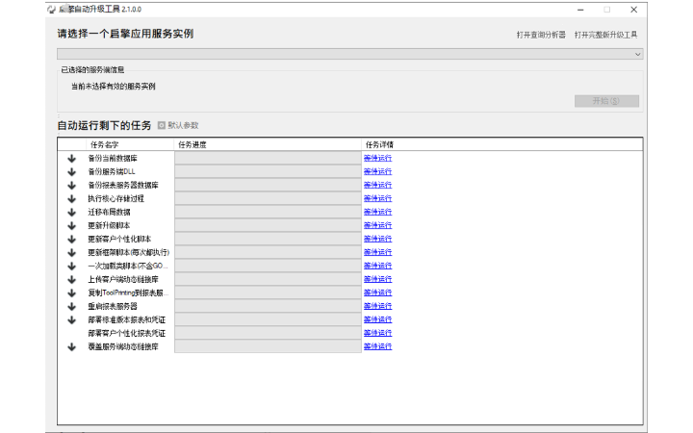Select the arrow icon for 更新客户个性化脚本
The image size is (693, 433).
(x=71, y=240)
